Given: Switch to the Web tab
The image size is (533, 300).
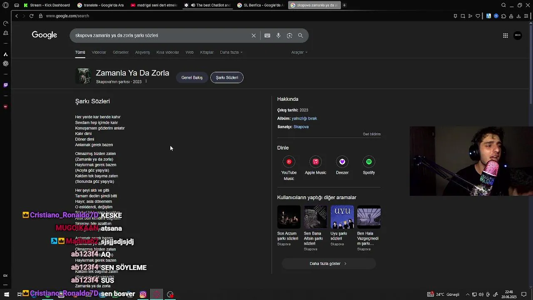Looking at the screenshot, I should [189, 52].
